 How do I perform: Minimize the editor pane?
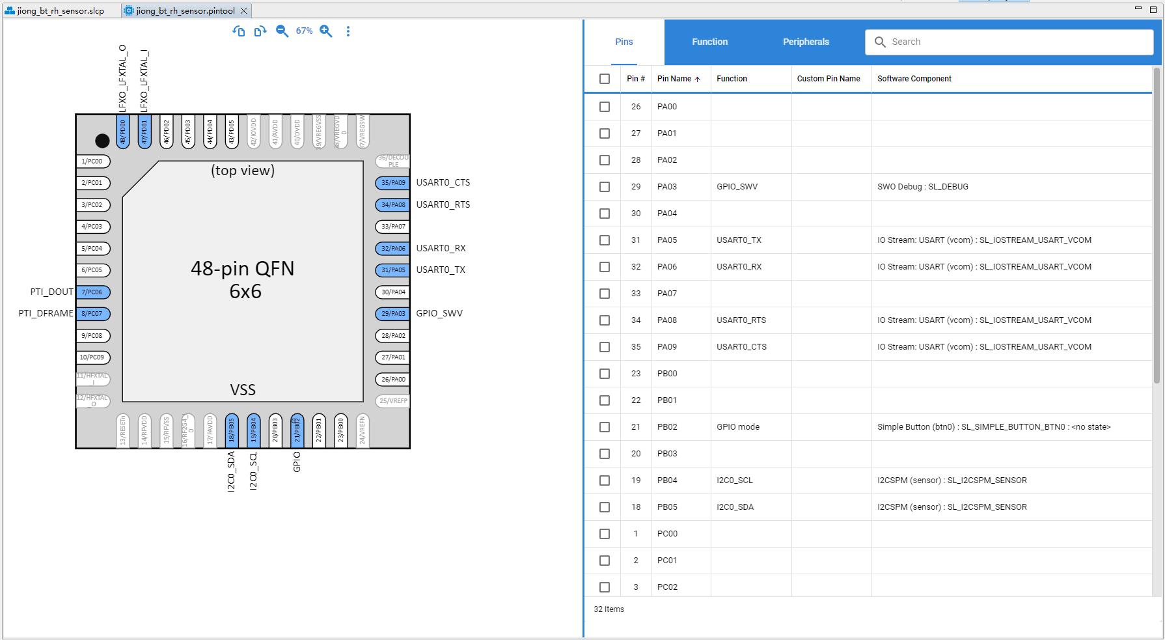[1138, 8]
